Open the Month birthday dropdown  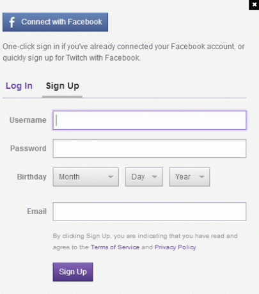pos(86,177)
